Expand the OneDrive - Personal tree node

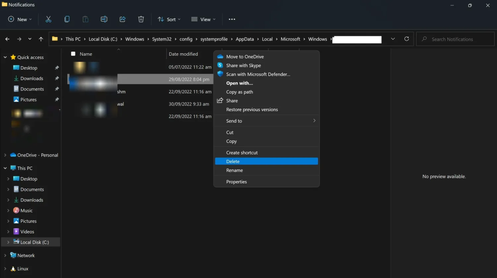(x=5, y=155)
